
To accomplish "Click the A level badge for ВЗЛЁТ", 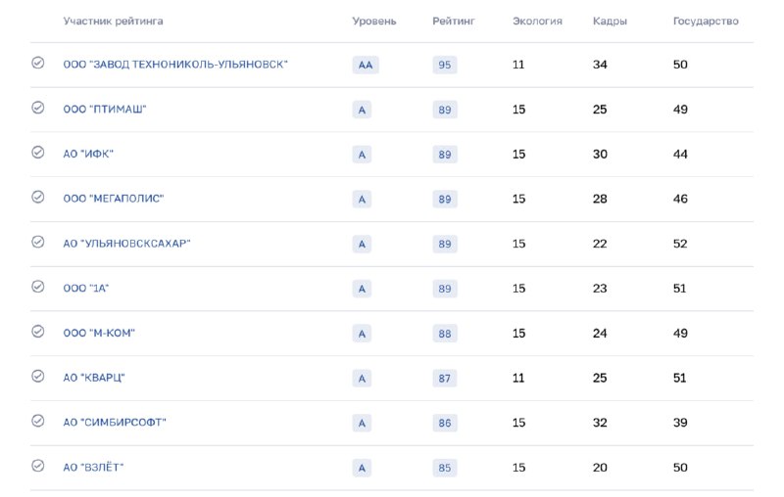I will 362,468.
